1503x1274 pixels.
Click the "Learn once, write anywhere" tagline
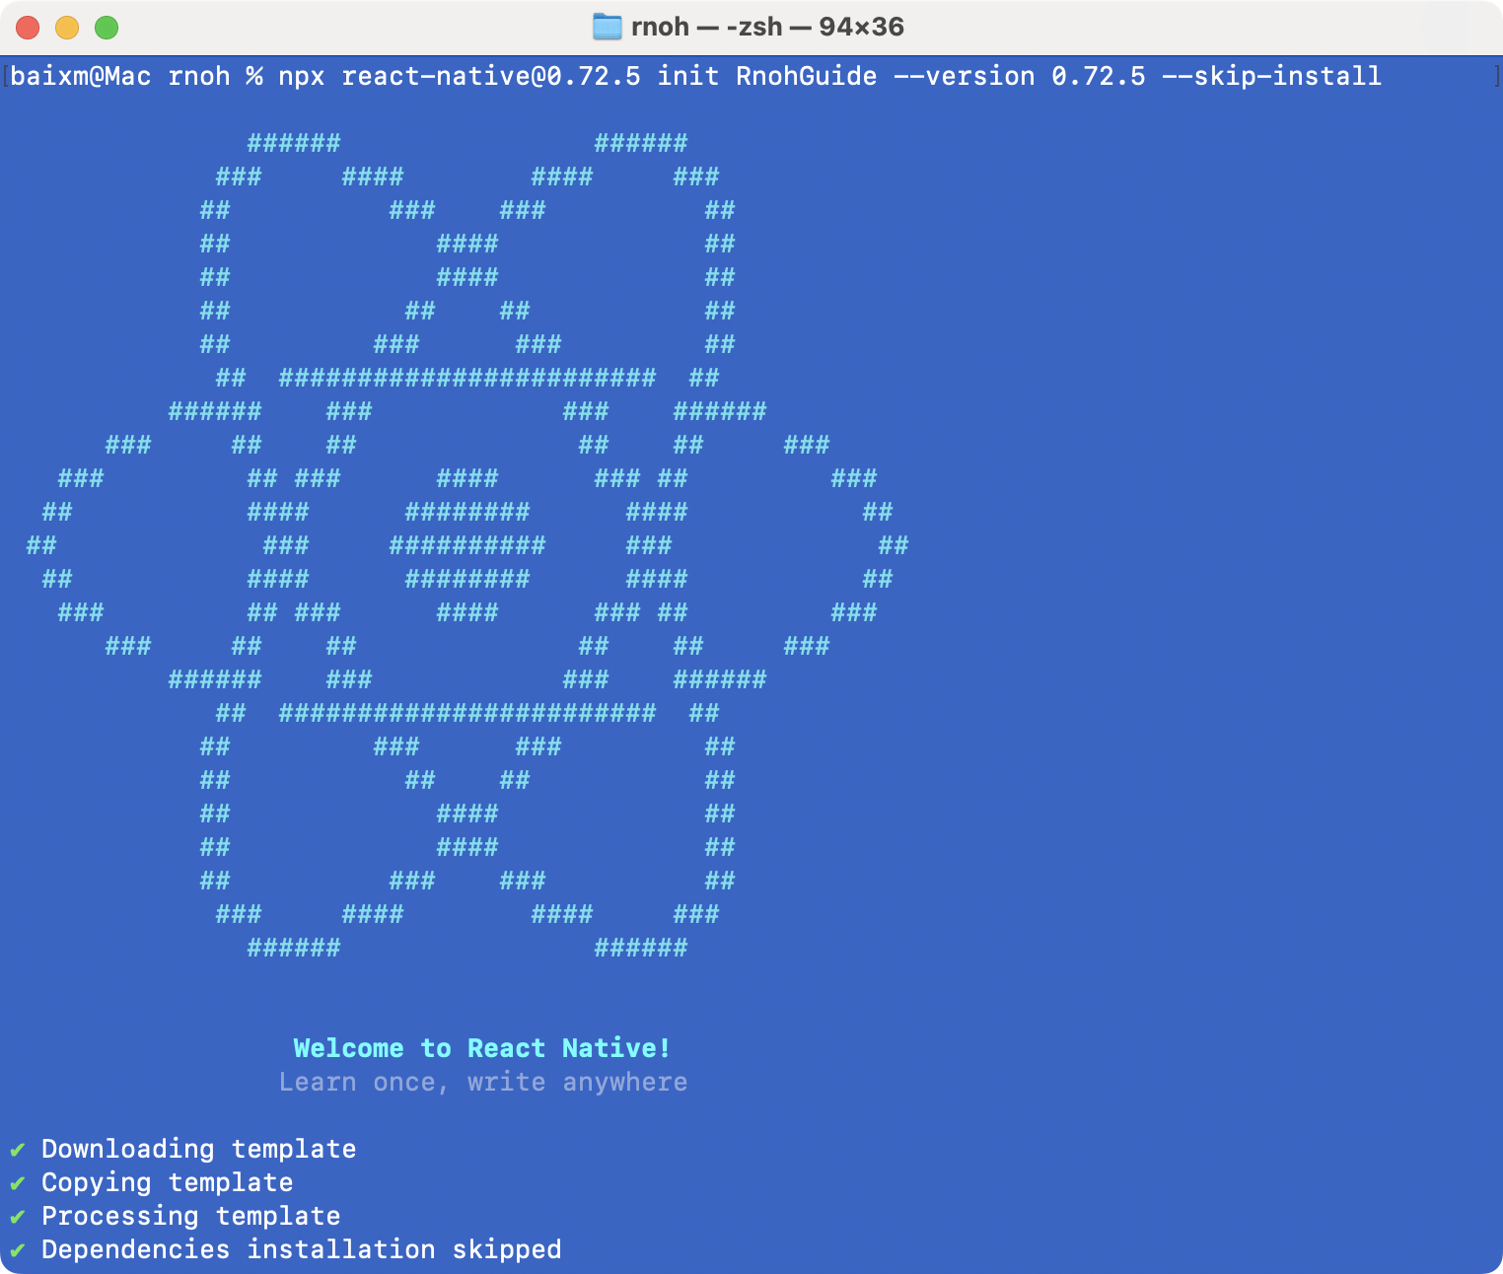483,1082
